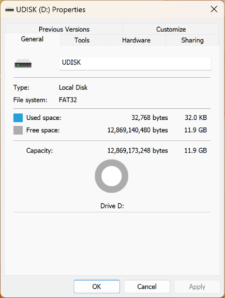225x298 pixels.
Task: Click the large drive icon beside the name field
Action: click(x=23, y=63)
